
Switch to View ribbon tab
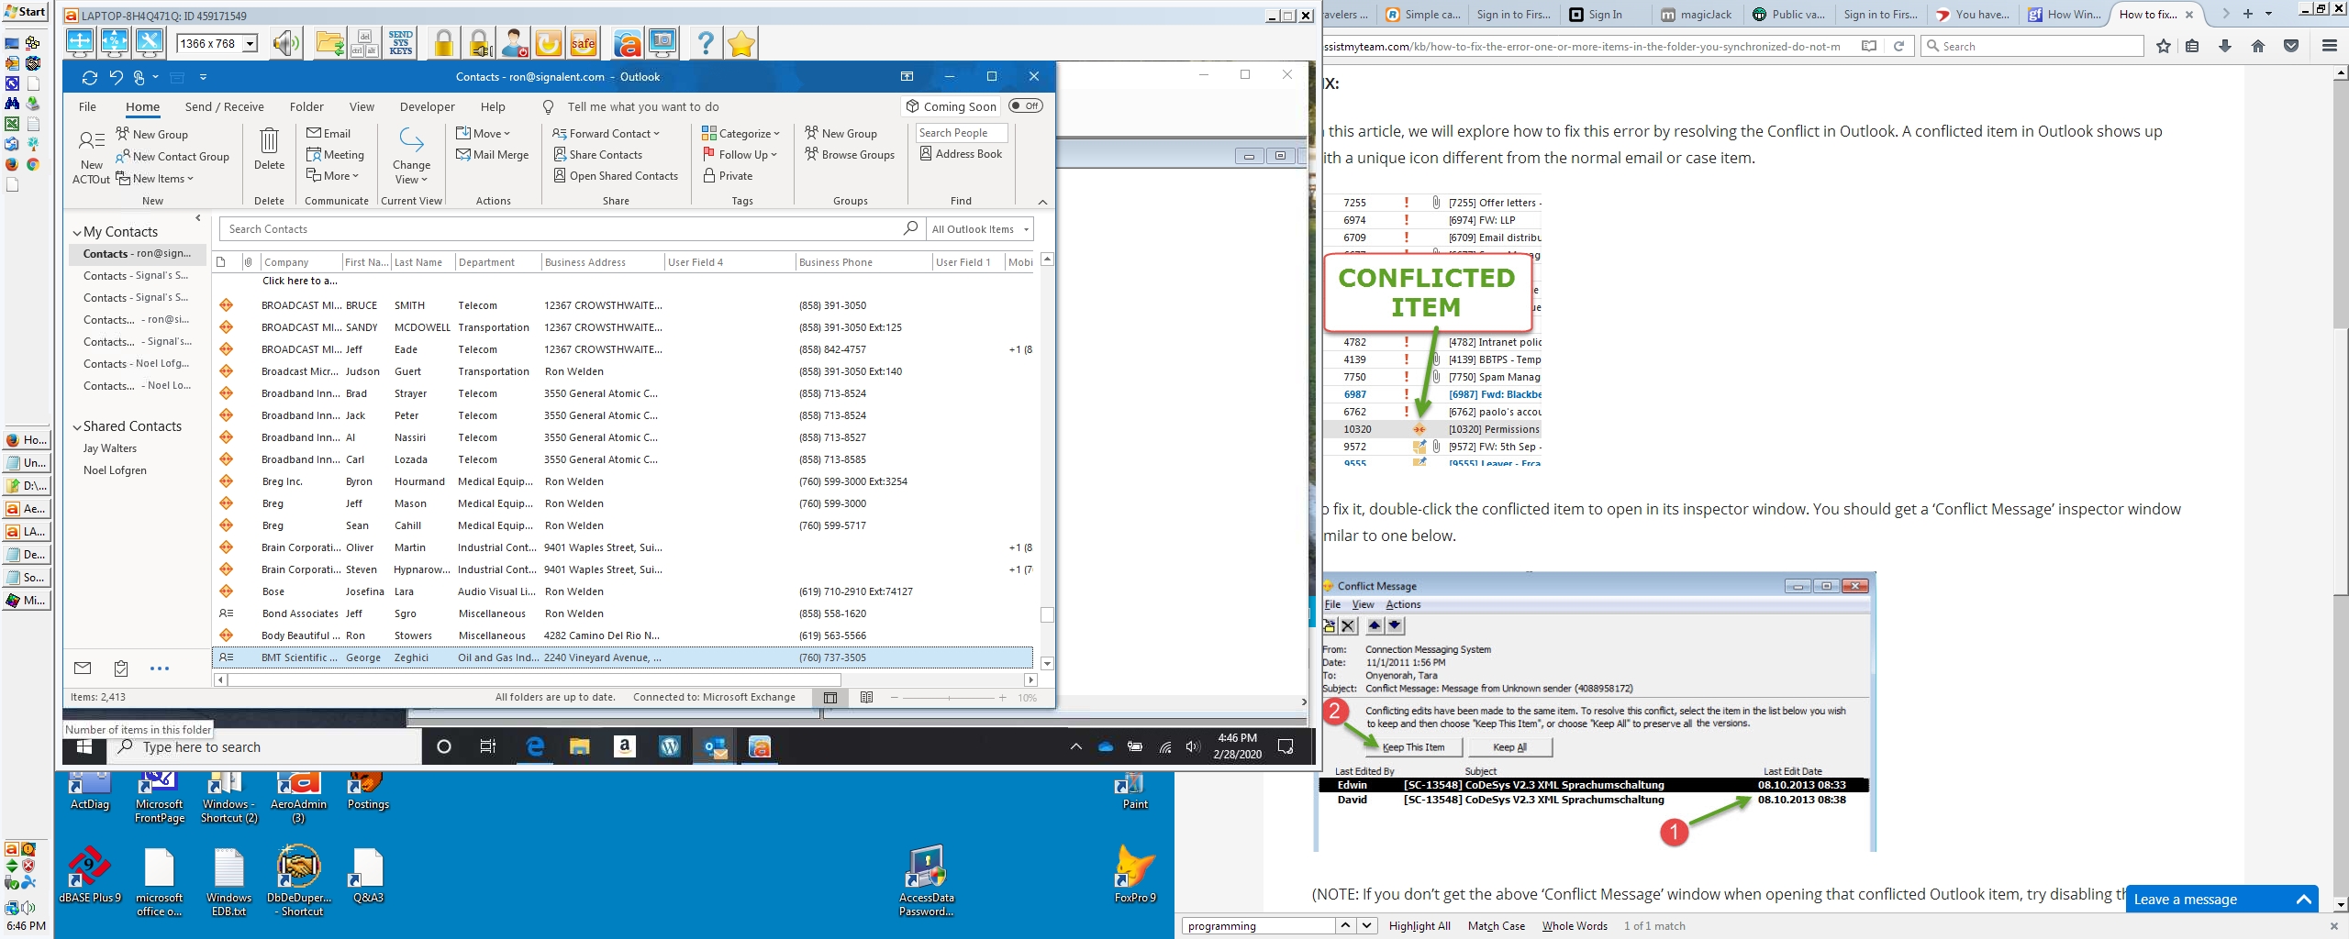tap(362, 107)
